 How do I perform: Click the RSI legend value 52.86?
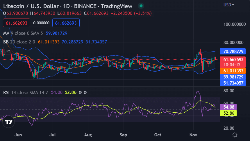click(x=70, y=92)
